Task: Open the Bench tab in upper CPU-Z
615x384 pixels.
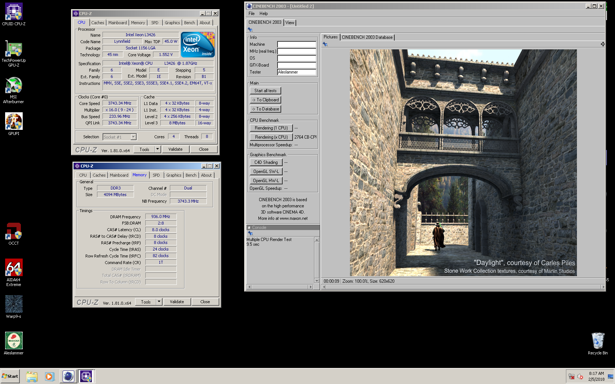Action: coord(190,23)
